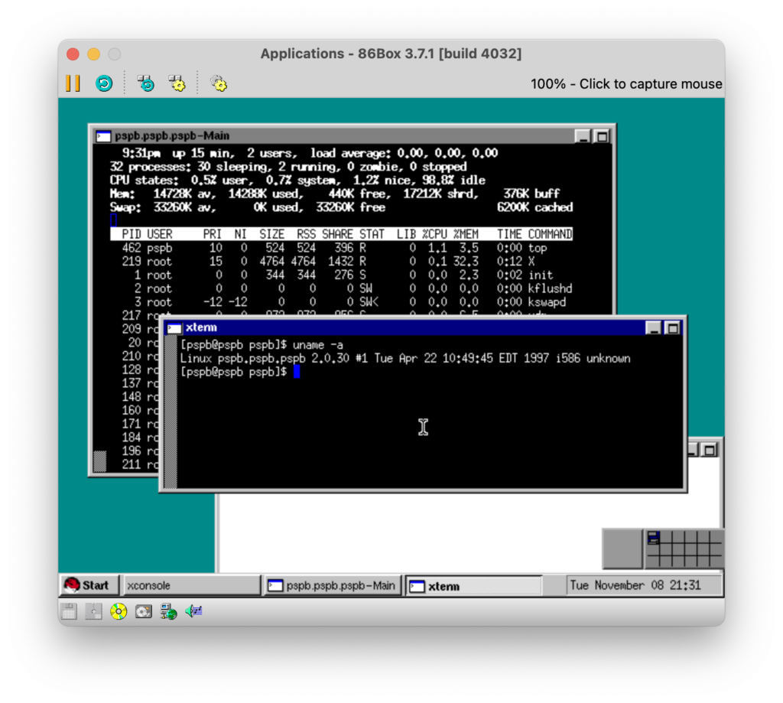783x703 pixels.
Task: Open the xterm title bar window menu icon
Action: pos(175,327)
